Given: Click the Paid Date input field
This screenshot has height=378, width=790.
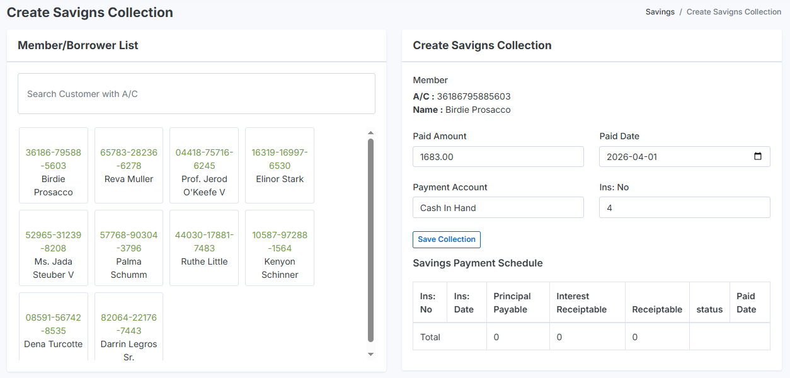Looking at the screenshot, I should point(674,157).
